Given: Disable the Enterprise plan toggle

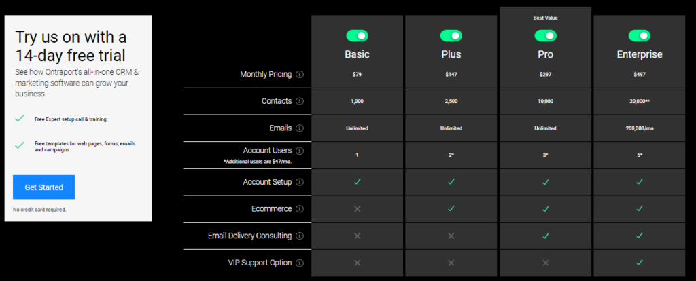Looking at the screenshot, I should [x=640, y=35].
